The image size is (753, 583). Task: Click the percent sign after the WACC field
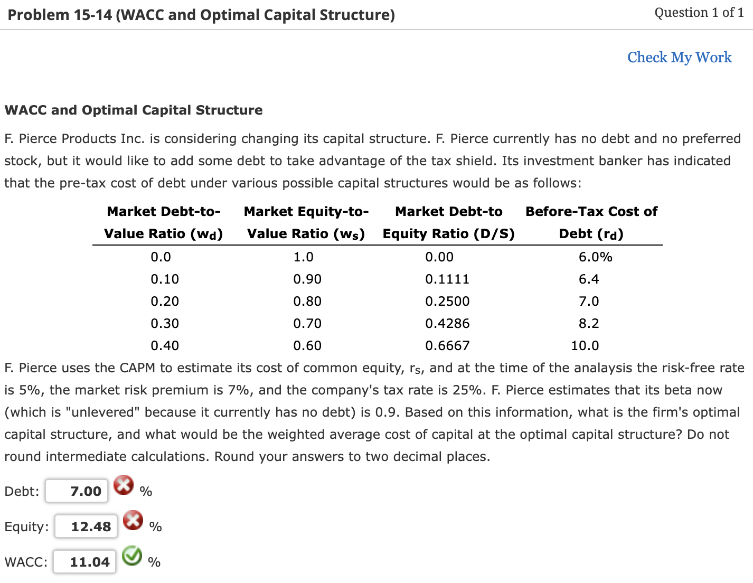pyautogui.click(x=154, y=562)
